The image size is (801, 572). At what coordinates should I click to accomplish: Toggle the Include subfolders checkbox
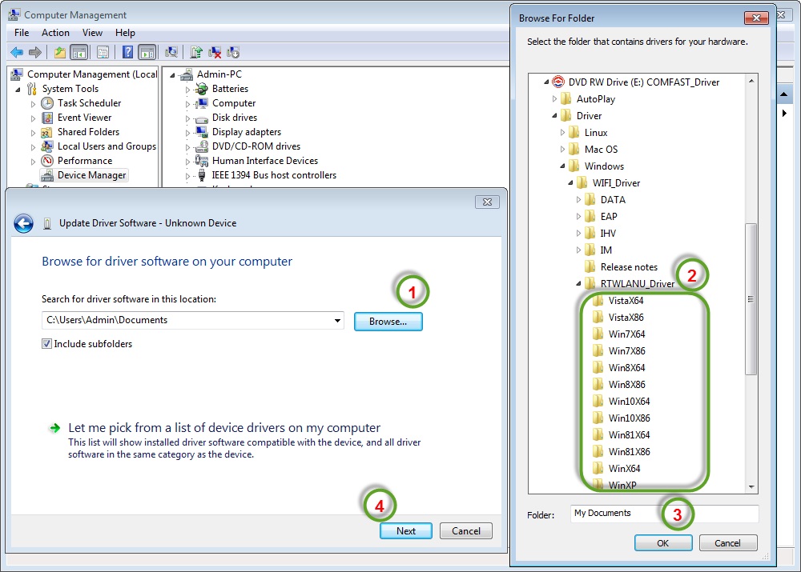(x=47, y=344)
